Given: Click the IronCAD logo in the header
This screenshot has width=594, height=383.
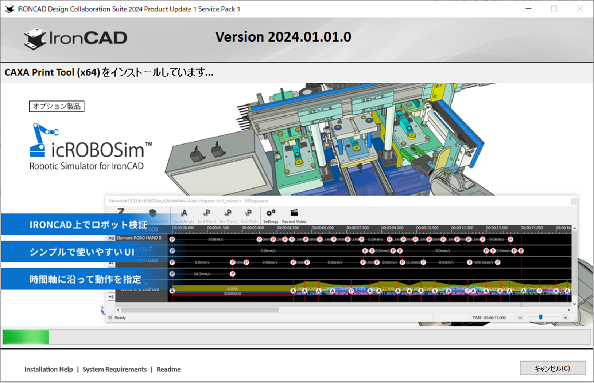Looking at the screenshot, I should click(x=75, y=38).
